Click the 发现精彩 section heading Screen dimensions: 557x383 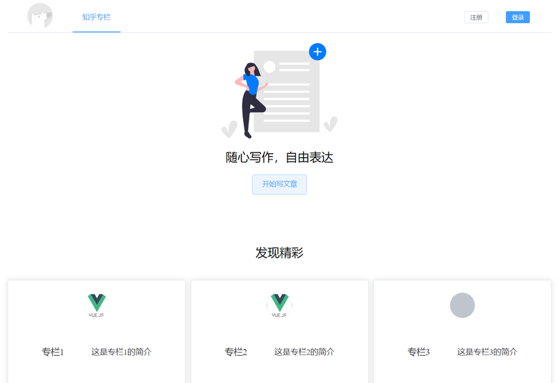(279, 253)
